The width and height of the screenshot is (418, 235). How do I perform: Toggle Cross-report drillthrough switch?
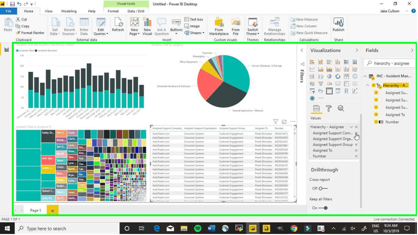pos(323,188)
